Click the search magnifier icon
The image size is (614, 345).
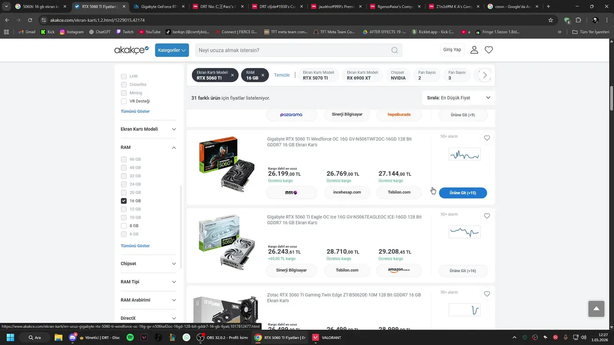click(x=394, y=50)
